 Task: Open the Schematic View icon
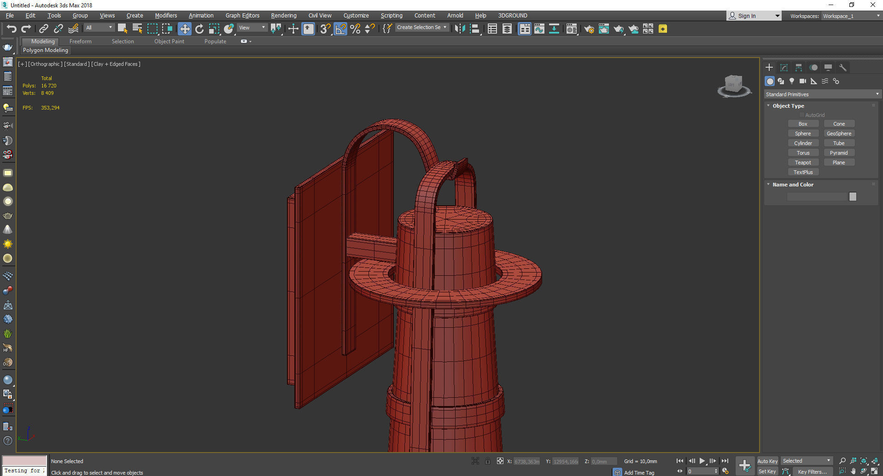[554, 29]
